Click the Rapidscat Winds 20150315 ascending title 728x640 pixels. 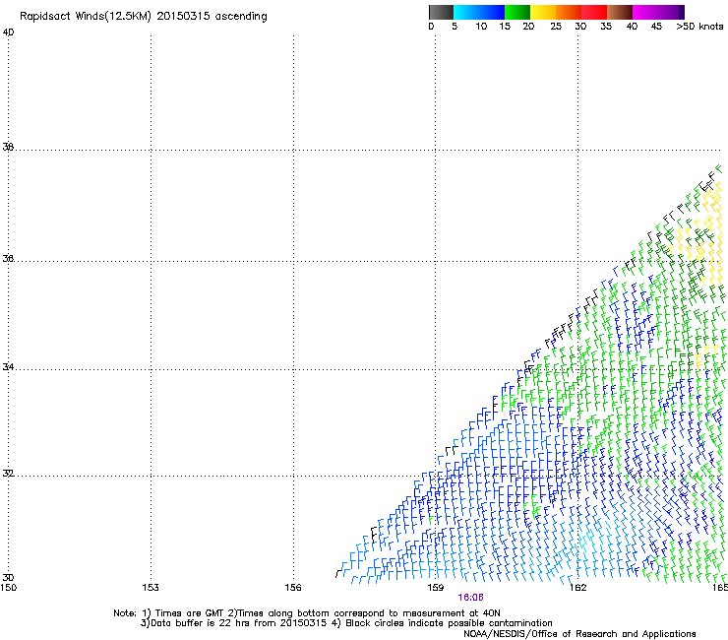(x=144, y=17)
